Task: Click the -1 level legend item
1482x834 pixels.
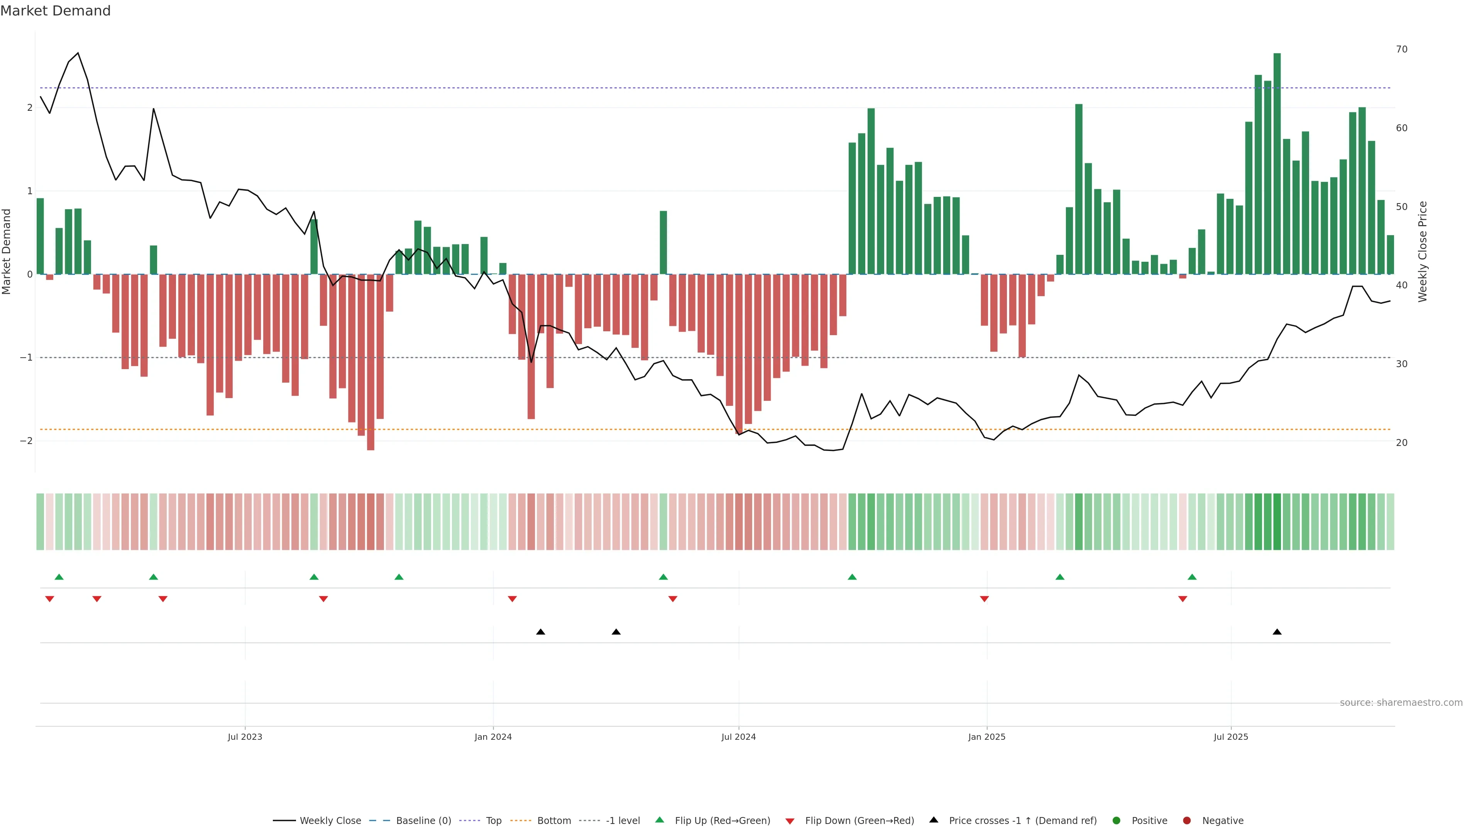Action: [x=623, y=820]
